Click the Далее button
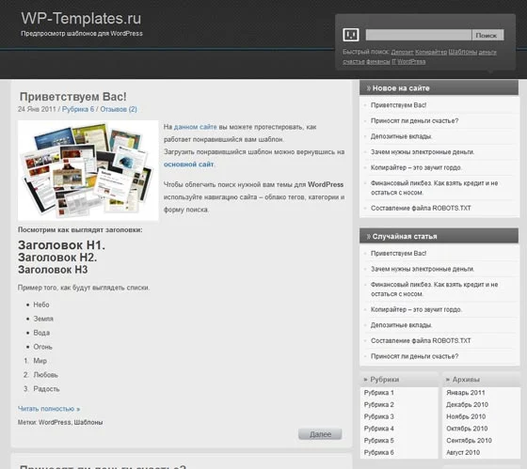527x469 pixels. 320,434
